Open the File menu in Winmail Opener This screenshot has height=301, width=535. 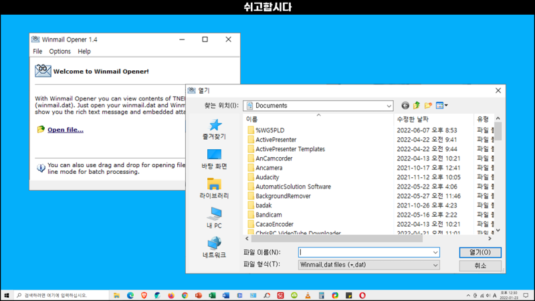click(37, 52)
